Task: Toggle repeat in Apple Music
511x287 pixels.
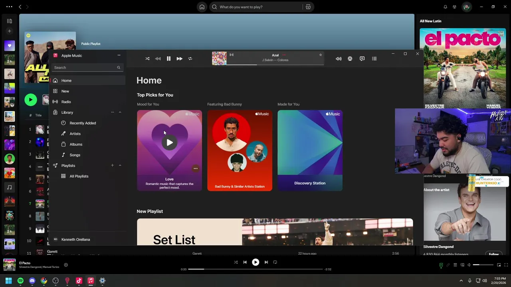Action: 190,59
